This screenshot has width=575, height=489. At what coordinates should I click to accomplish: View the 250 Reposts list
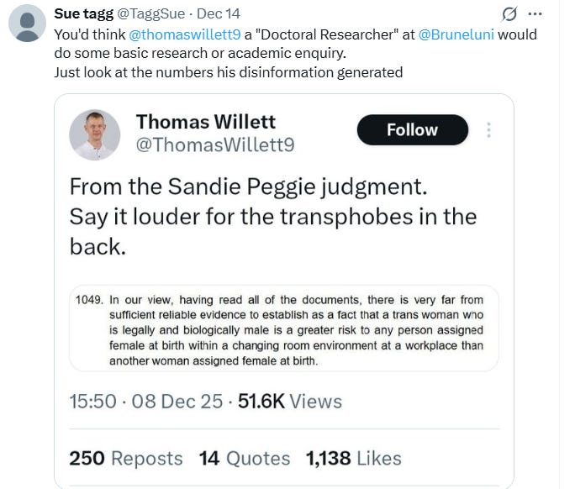click(126, 459)
